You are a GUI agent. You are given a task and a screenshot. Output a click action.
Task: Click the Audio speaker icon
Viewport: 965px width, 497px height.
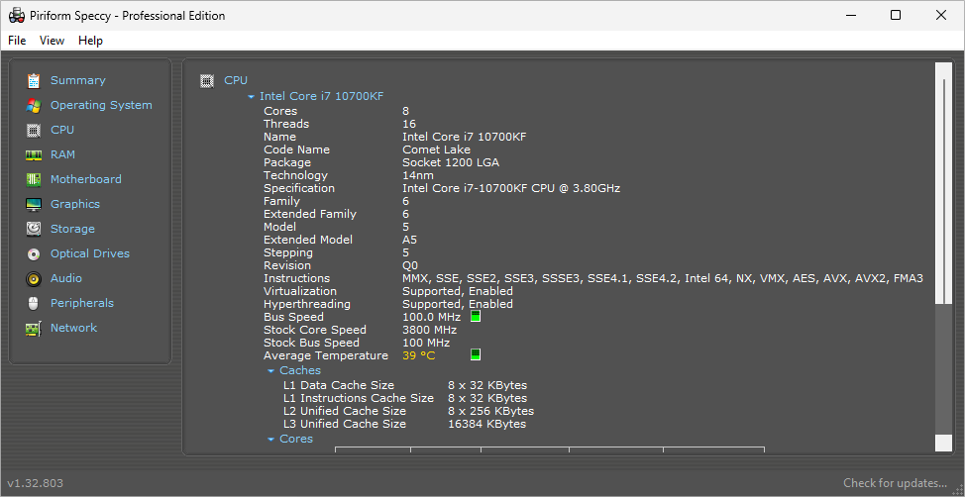[x=34, y=278]
